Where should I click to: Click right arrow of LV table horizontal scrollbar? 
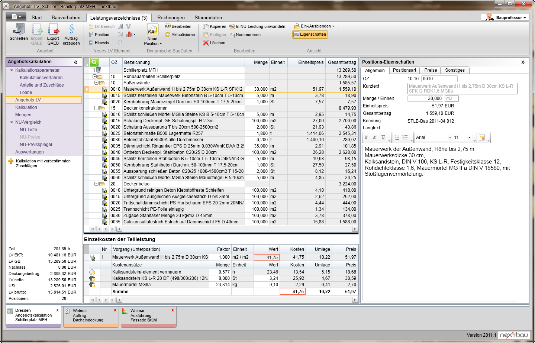pyautogui.click(x=355, y=229)
